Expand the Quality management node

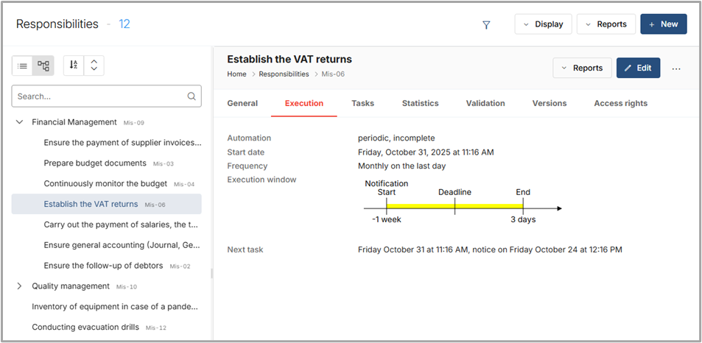coord(20,286)
